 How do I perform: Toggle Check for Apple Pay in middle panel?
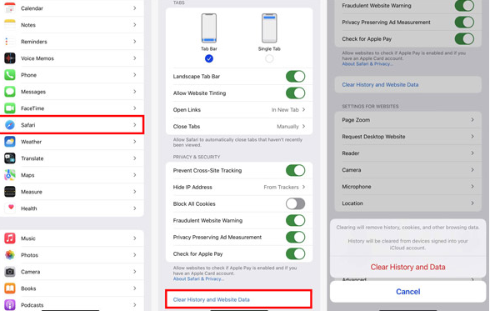coord(295,253)
